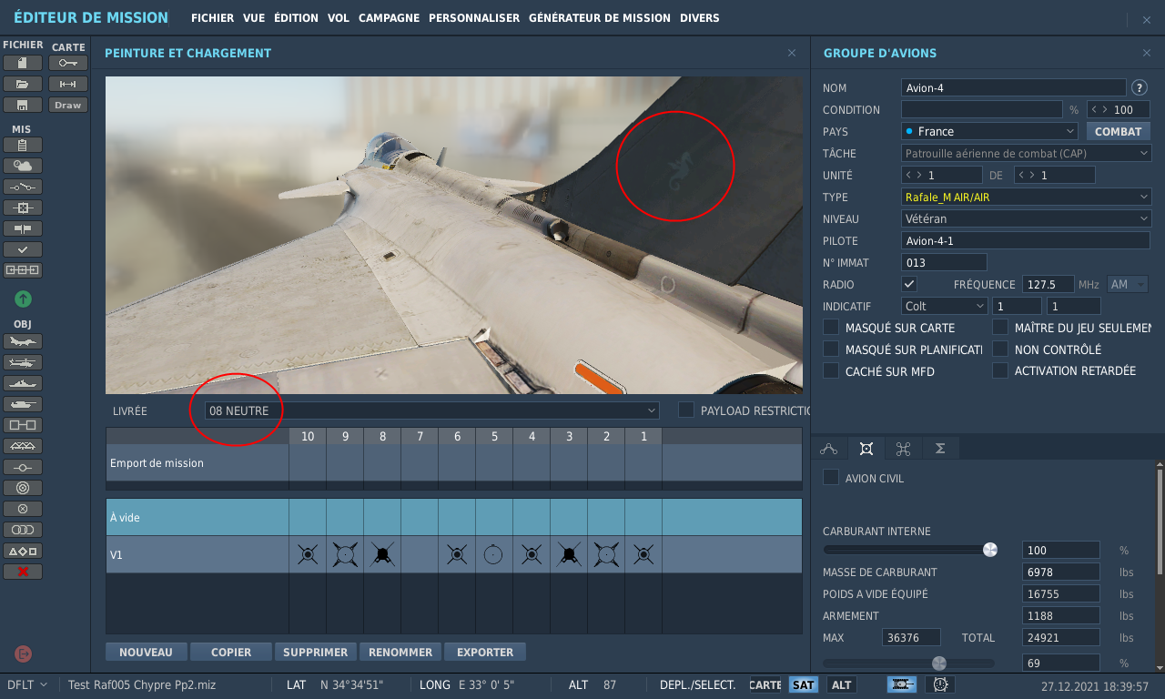Expand the TYPE dropdown showing Rafale_M AIR/AIR
The image size is (1165, 699).
point(1027,198)
